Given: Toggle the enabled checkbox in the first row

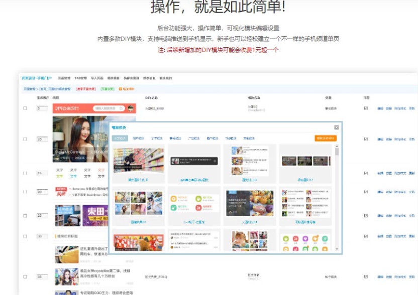Looking at the screenshot, I should (x=366, y=108).
